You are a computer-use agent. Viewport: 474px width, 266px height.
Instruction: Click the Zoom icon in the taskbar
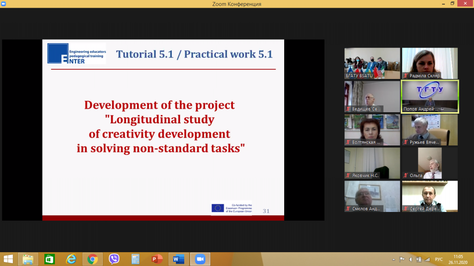[200, 259]
